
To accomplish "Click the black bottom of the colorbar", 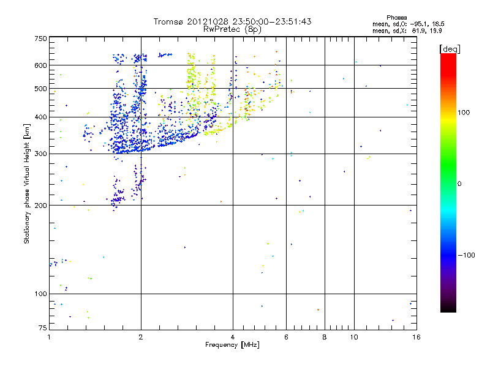I will pos(448,308).
